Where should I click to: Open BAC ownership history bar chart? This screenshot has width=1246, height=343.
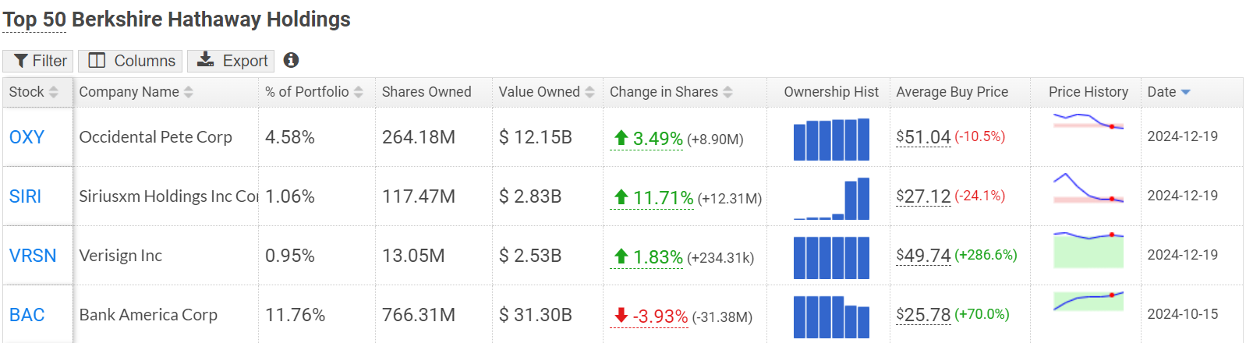[x=831, y=316]
